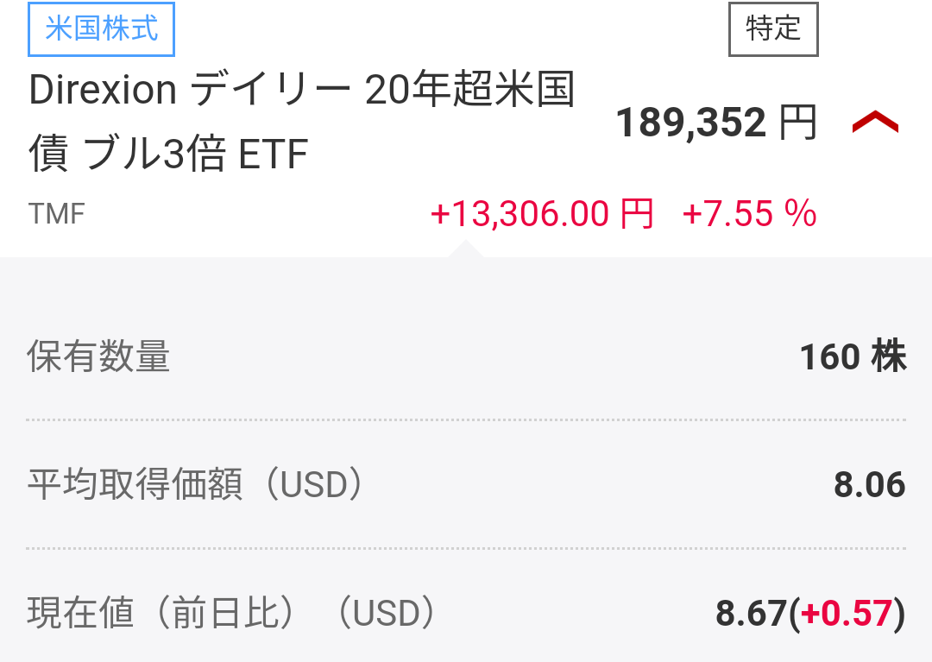Viewport: 932px width, 662px height.
Task: Open the Direxion デイリー 20年超米国債 ETF name
Action: point(301,90)
